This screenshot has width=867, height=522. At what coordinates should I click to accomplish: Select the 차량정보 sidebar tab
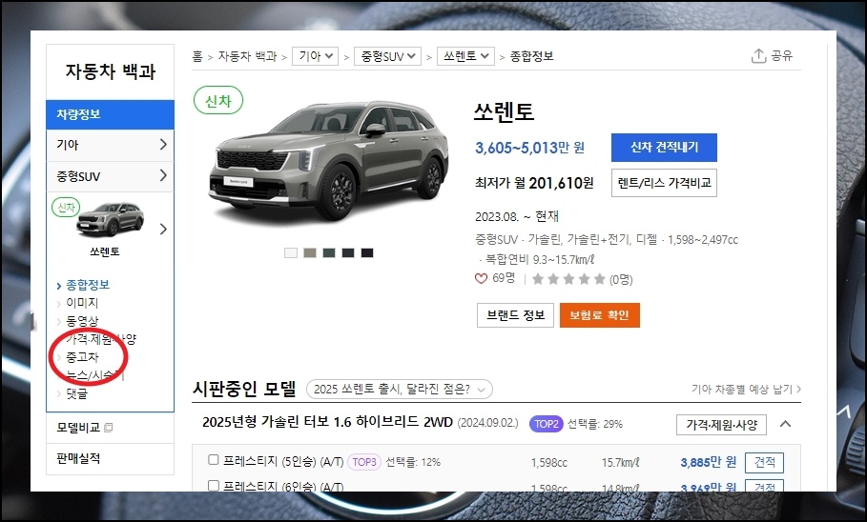[110, 114]
